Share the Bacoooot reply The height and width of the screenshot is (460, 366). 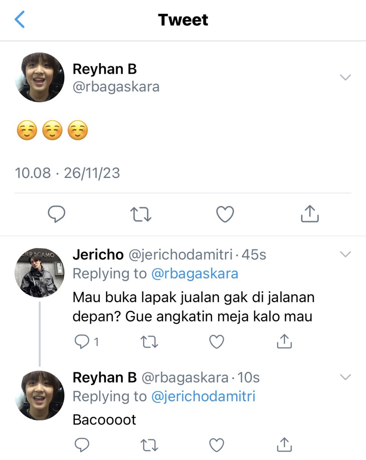click(x=284, y=445)
